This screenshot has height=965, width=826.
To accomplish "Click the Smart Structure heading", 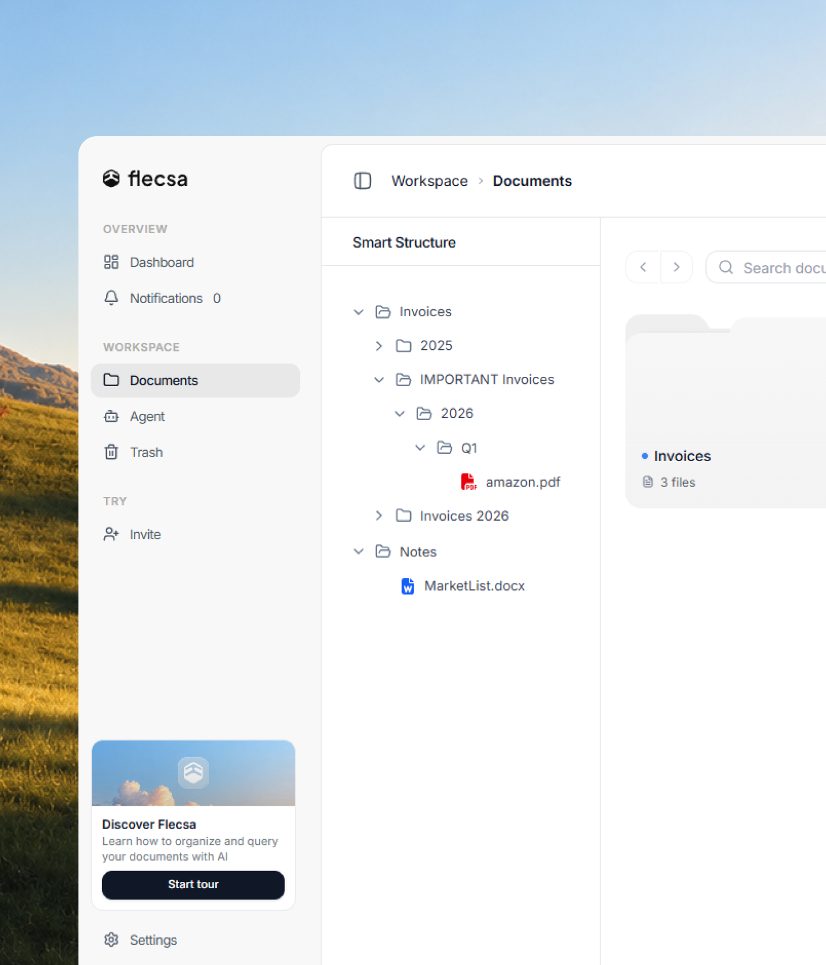I will coord(404,242).
